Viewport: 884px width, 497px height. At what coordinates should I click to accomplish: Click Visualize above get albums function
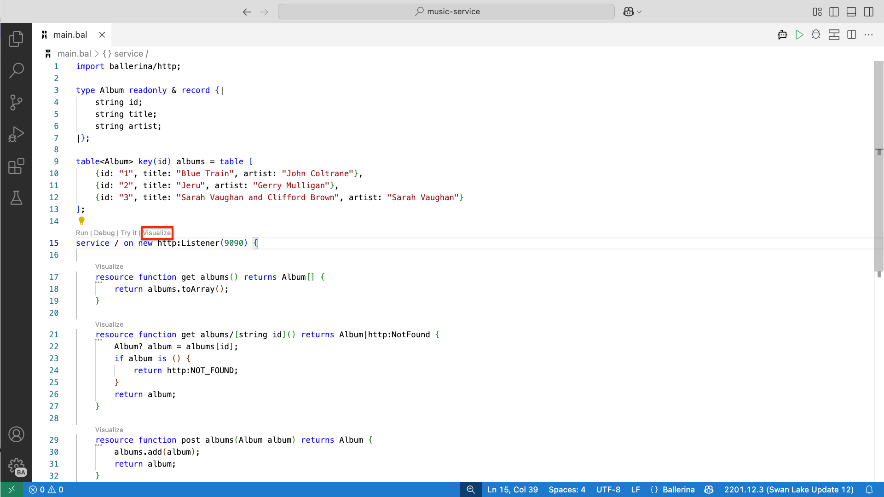coord(109,266)
